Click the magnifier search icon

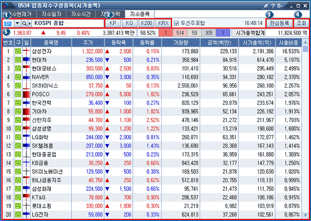pyautogui.click(x=24, y=23)
